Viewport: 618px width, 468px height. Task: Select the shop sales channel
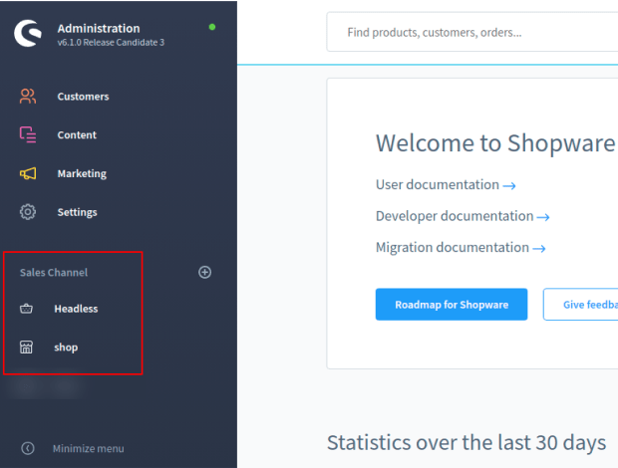[x=66, y=348]
